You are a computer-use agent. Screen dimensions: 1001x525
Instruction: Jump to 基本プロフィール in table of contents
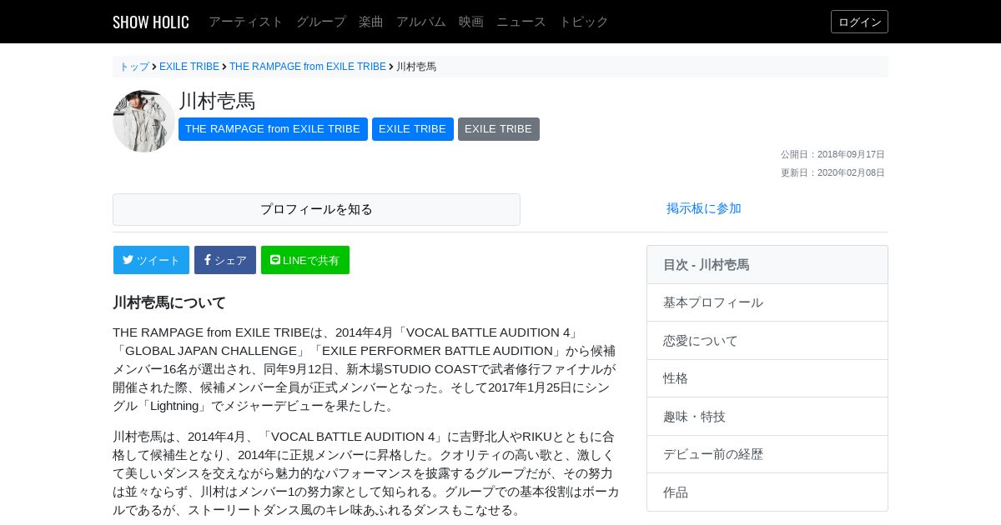coord(767,302)
